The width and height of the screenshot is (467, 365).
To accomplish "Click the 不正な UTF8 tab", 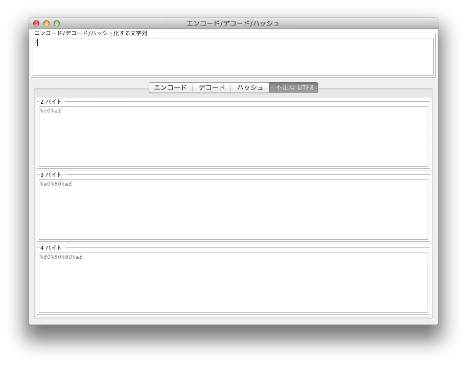I will (294, 88).
